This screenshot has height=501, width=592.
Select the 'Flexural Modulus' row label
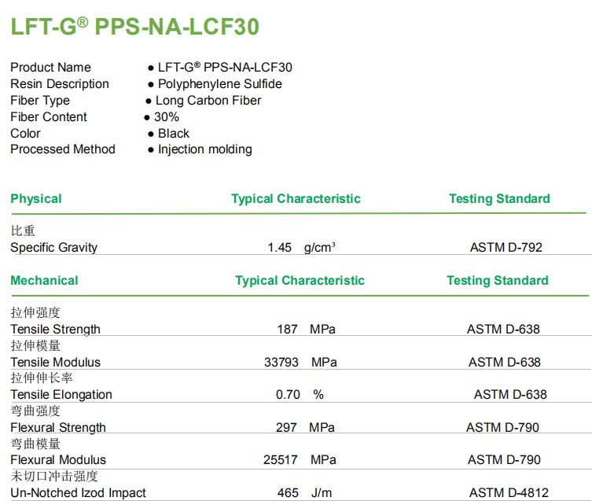click(58, 460)
